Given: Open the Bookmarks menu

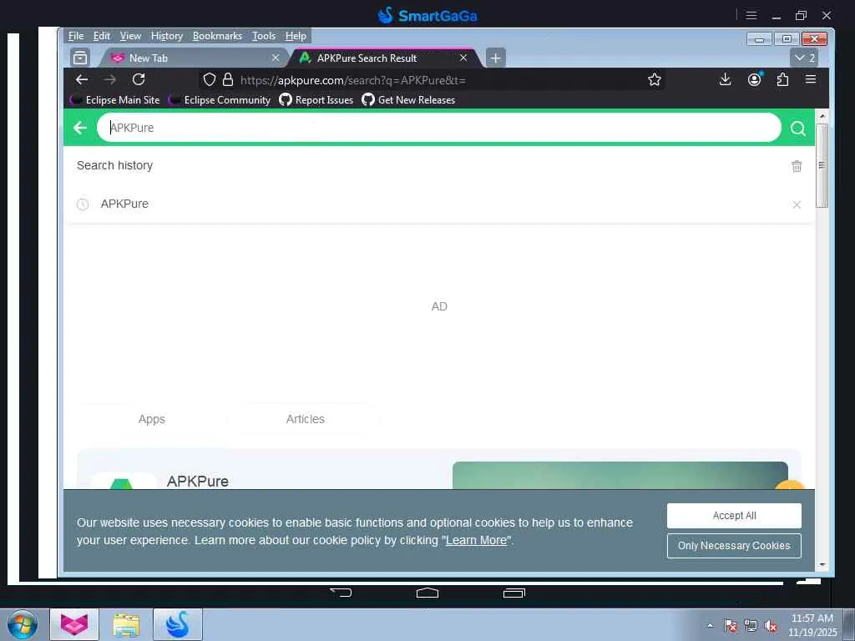Looking at the screenshot, I should (217, 36).
